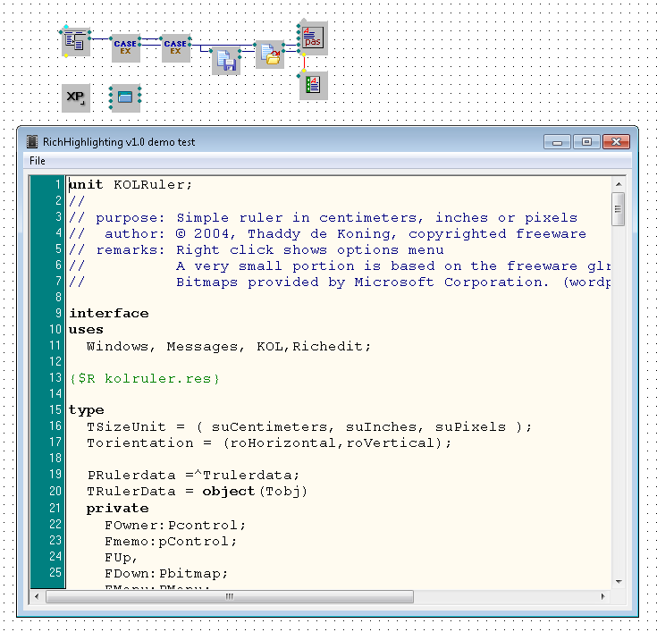Click the vertical scrollbar up arrow
This screenshot has width=657, height=632.
point(618,183)
